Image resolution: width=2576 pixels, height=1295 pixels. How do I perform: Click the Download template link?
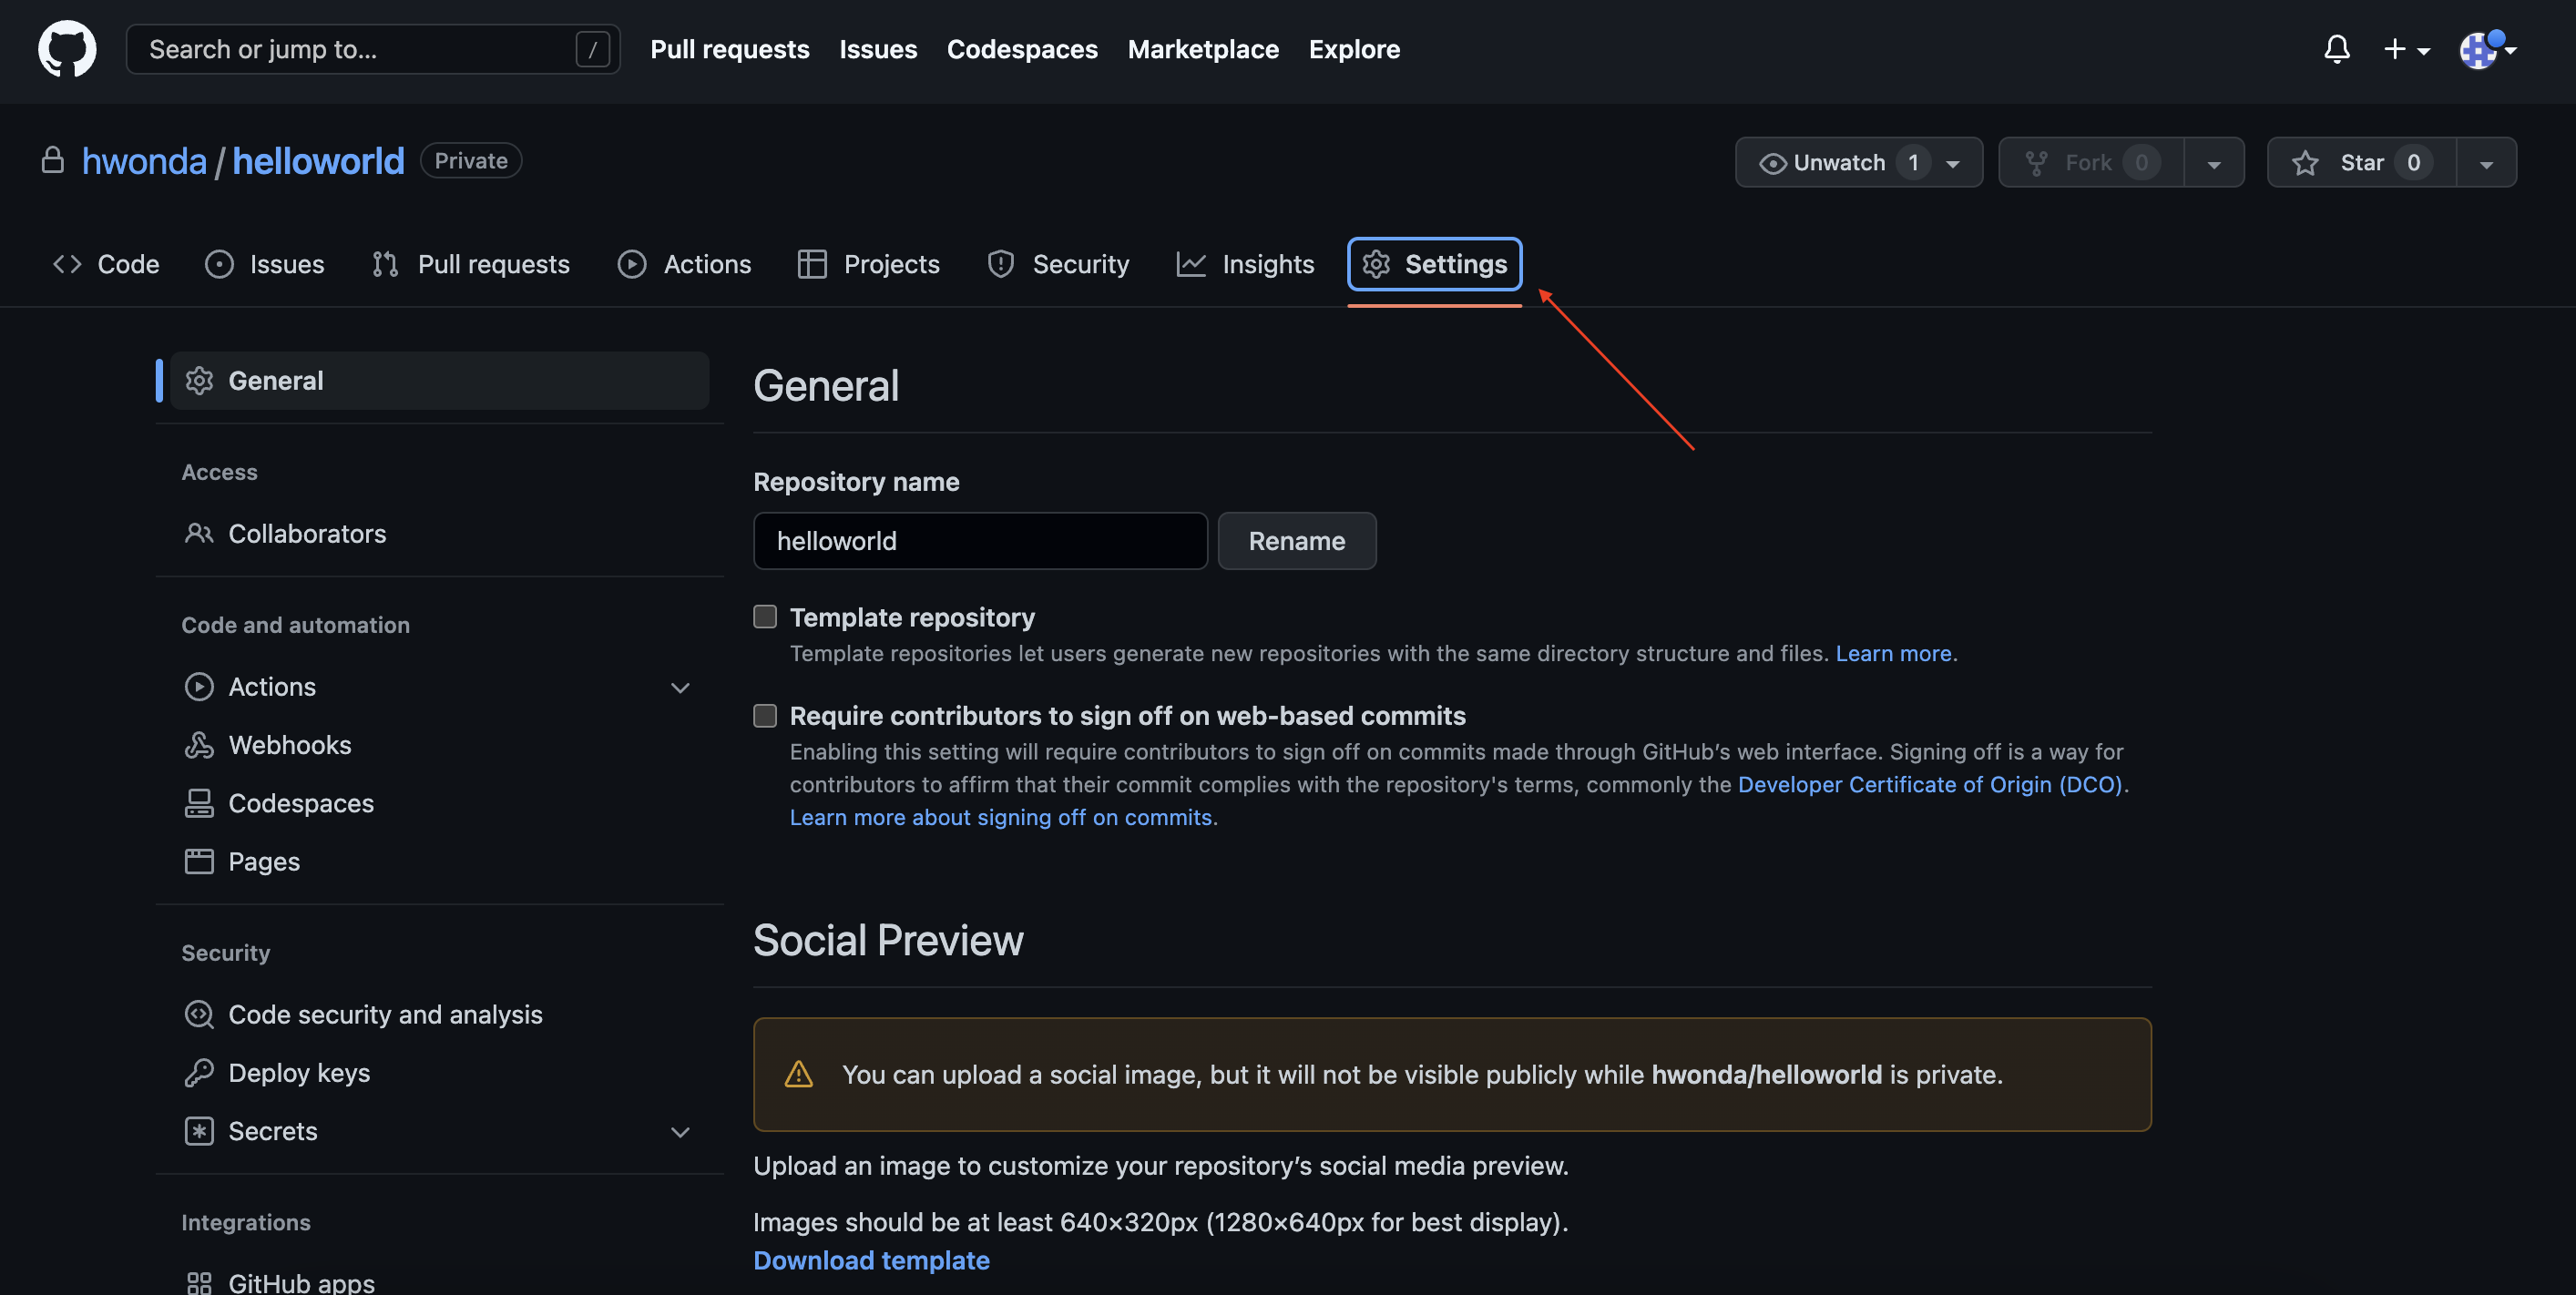pos(870,1260)
